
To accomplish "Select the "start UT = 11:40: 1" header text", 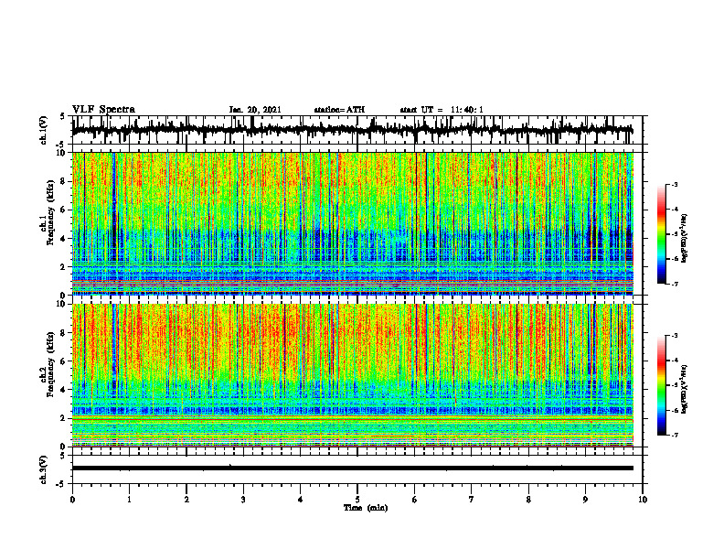I will pos(442,110).
